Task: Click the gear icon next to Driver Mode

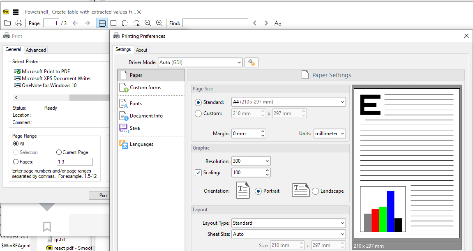Action: [x=251, y=62]
